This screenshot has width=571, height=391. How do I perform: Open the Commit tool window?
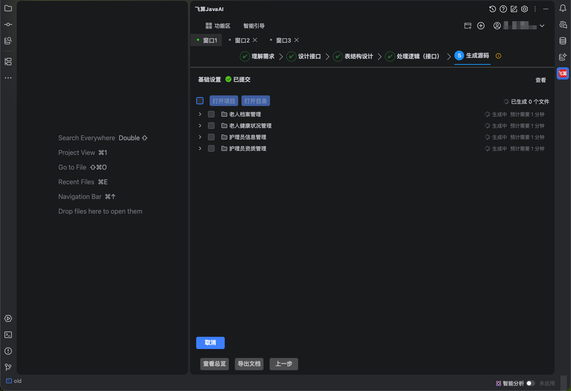(x=8, y=25)
